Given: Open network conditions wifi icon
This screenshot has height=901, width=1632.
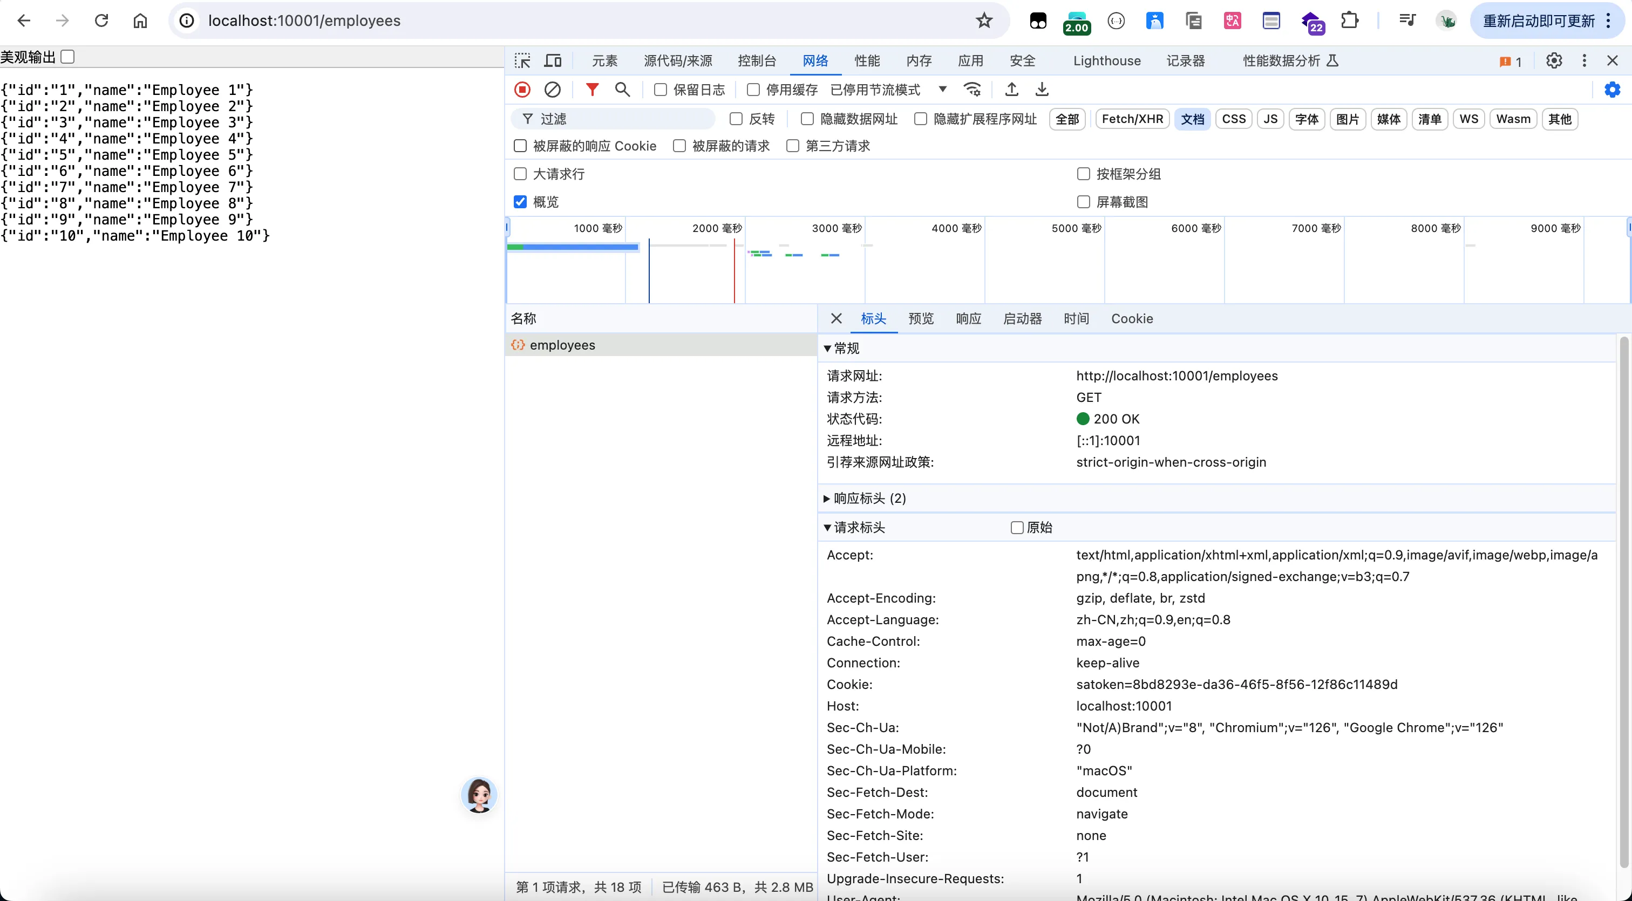Looking at the screenshot, I should 973,89.
